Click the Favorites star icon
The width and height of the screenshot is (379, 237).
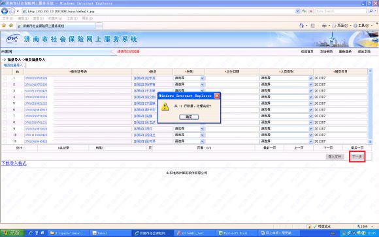point(4,26)
